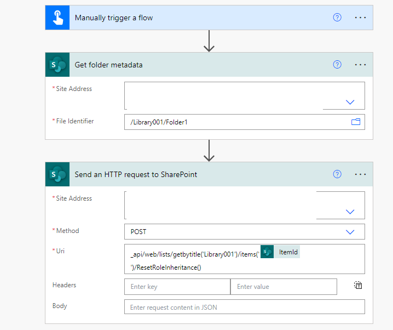This screenshot has width=393, height=330.
Task: Open the folder picker for File Identifier
Action: [x=356, y=122]
